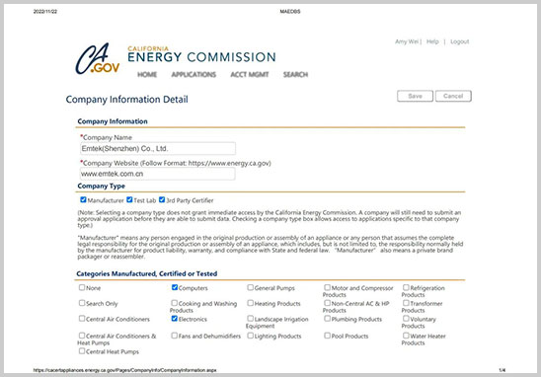Check Cooking and Washing Products checkbox

[x=174, y=303]
